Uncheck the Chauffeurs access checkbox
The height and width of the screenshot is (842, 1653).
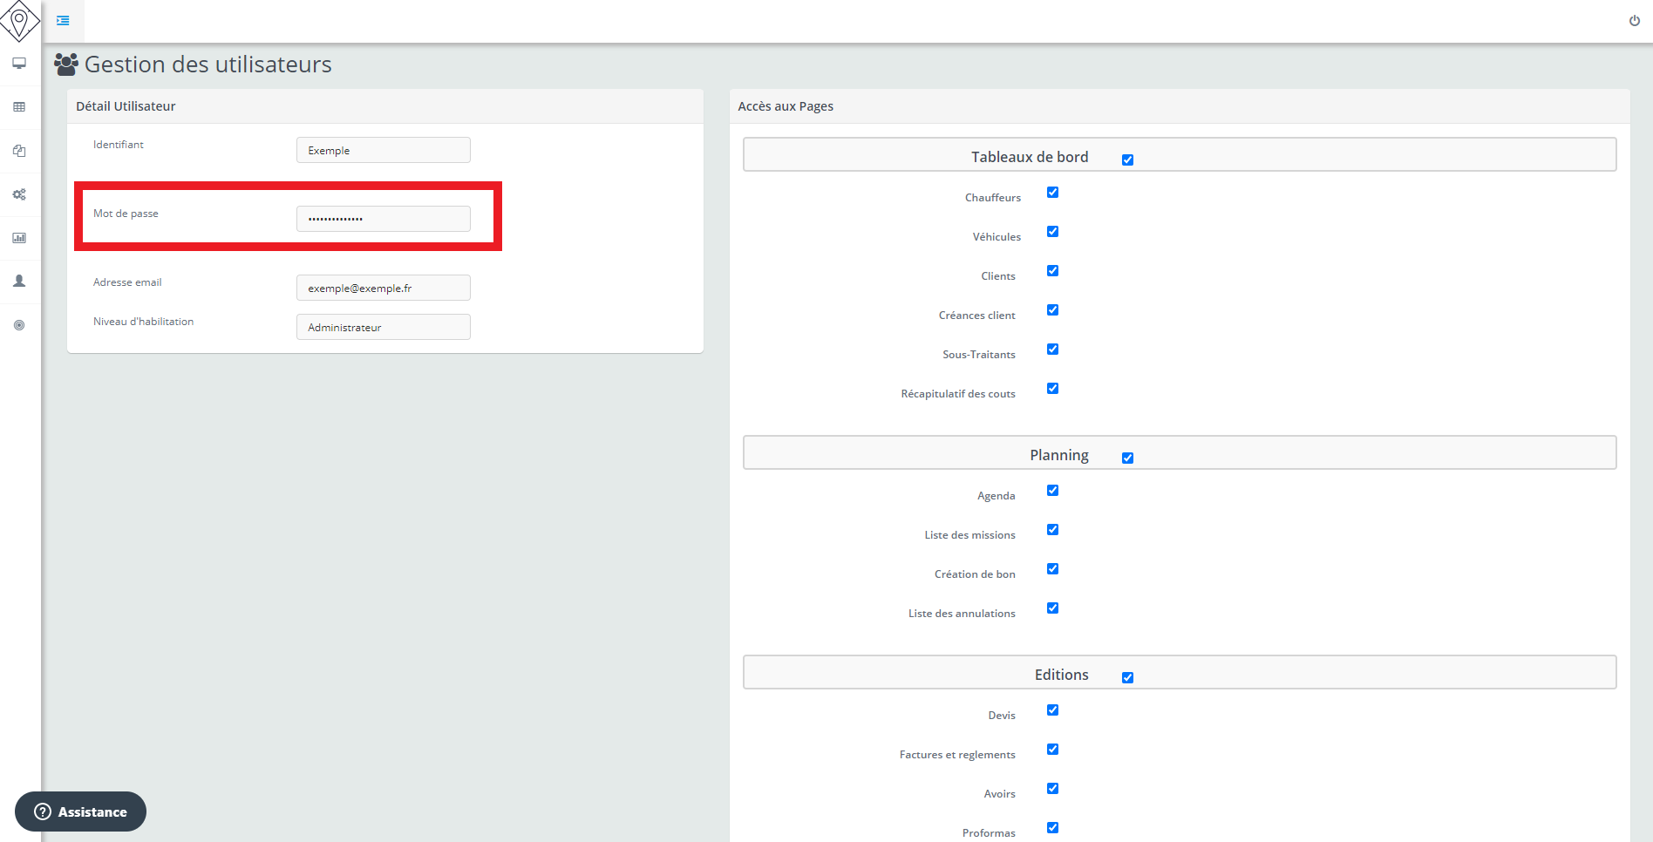(1052, 193)
